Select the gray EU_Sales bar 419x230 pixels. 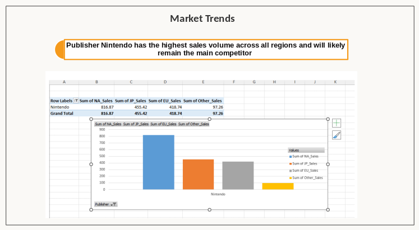pyautogui.click(x=238, y=176)
